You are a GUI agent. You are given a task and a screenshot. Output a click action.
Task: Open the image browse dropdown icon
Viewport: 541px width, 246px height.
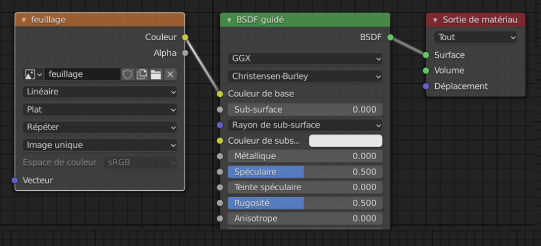pos(33,74)
